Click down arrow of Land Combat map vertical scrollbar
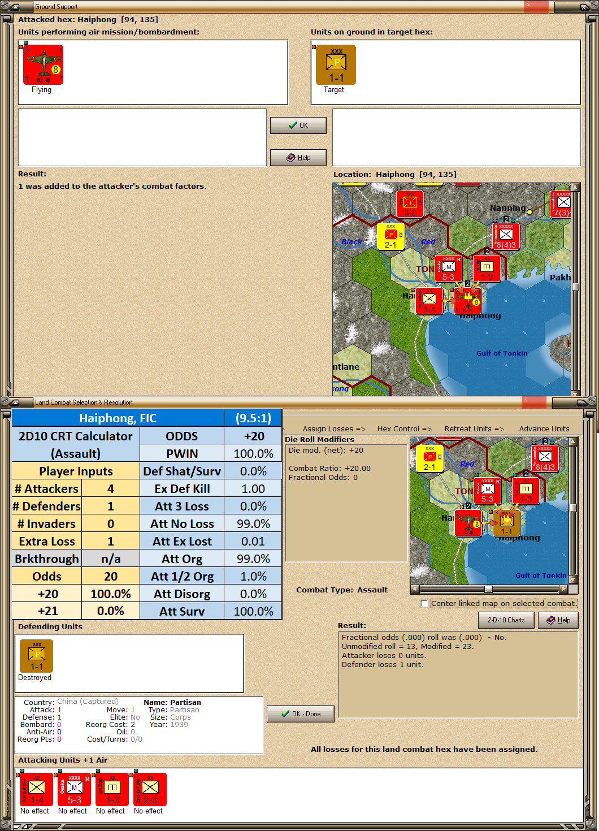Screen dimensions: 599x831 click(x=573, y=579)
